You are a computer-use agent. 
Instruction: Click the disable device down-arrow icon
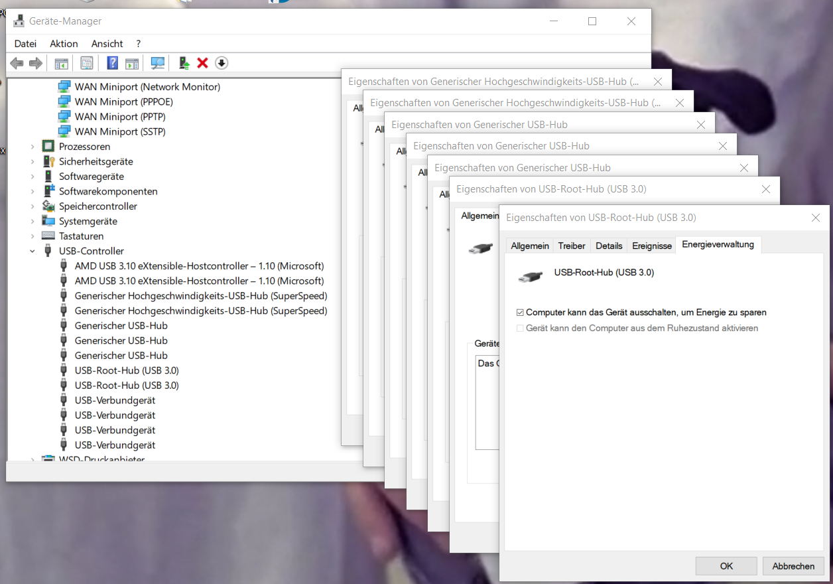pos(222,63)
